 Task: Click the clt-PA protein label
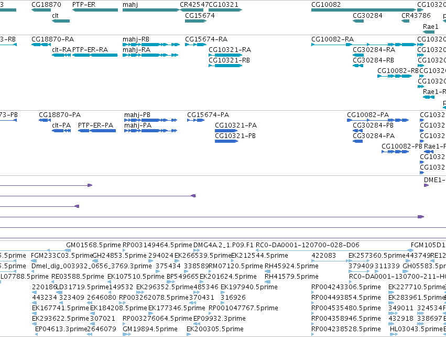[61, 125]
